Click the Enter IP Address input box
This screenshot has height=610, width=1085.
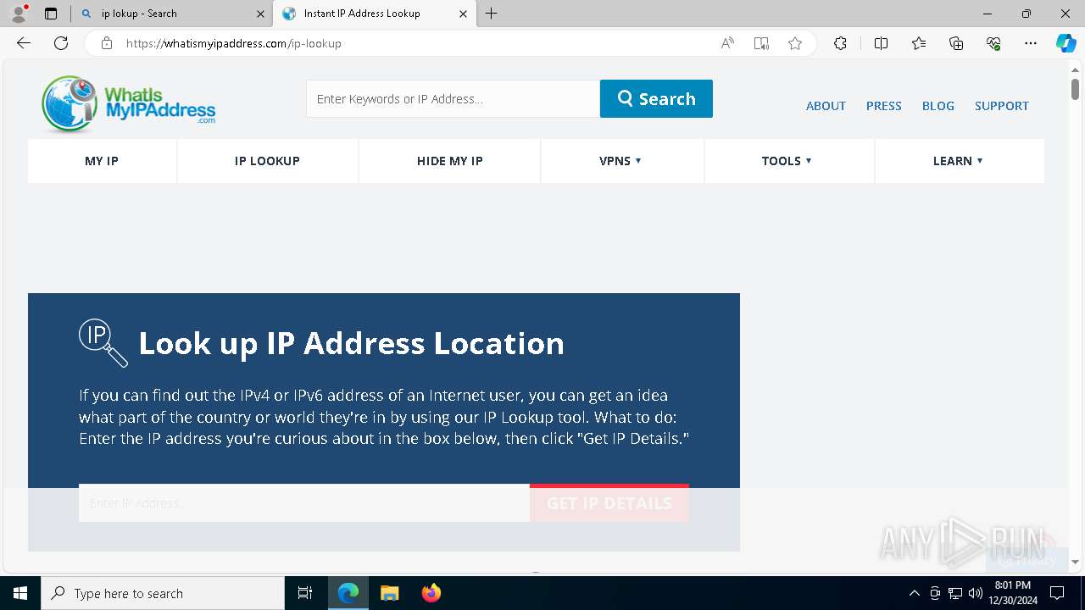coord(304,503)
